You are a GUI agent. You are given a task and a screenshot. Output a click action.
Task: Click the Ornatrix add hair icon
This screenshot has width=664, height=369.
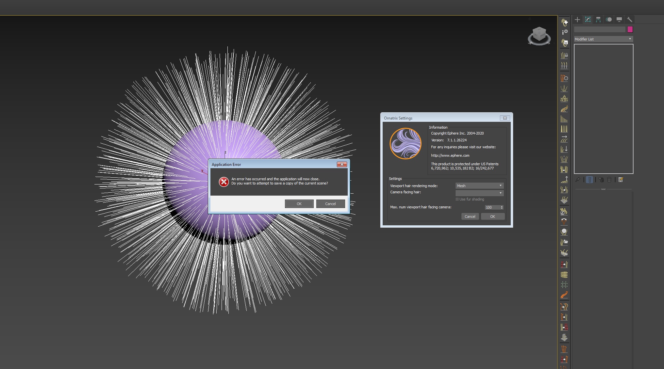tap(564, 22)
